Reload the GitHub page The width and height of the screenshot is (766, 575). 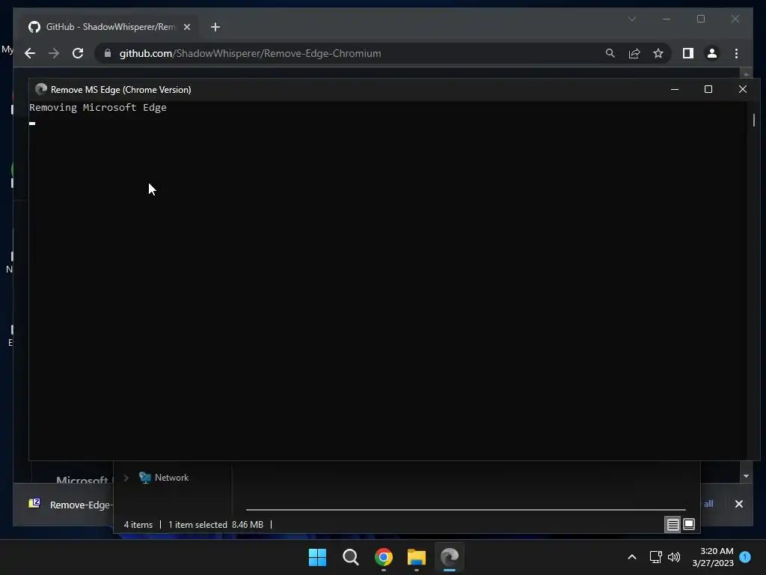coord(78,53)
